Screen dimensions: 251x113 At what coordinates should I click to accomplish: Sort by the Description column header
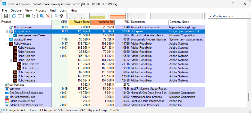tap(149, 22)
